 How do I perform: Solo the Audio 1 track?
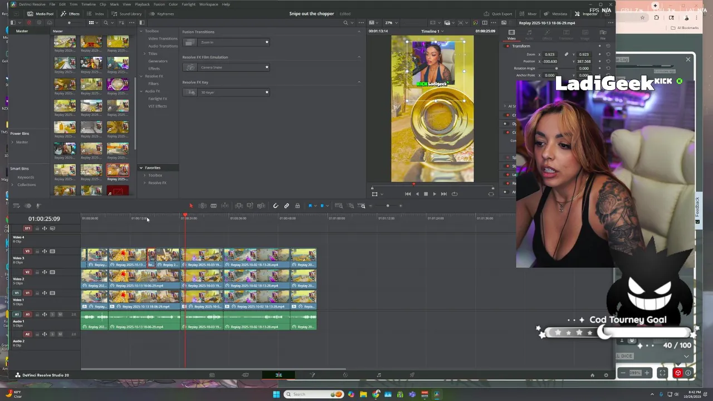(52, 314)
